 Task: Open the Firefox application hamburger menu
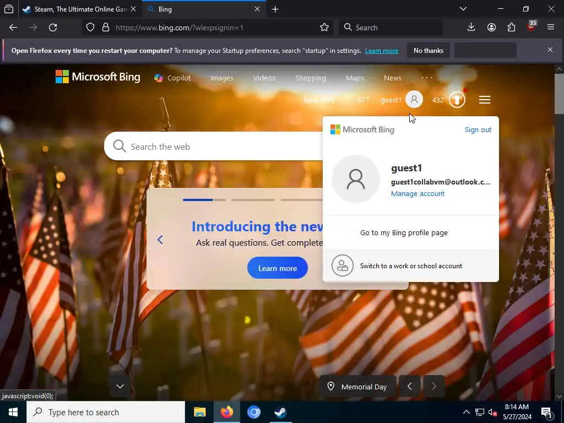tap(551, 28)
